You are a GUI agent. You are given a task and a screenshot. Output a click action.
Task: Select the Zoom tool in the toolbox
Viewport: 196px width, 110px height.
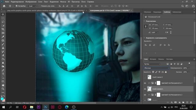coord(3,89)
